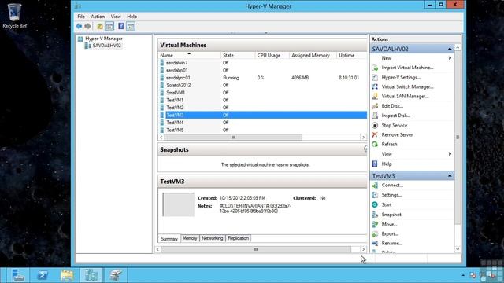Click the Show/Hide Action Pane toolbar icon
Viewport: 504px width, 283px height.
pyautogui.click(x=131, y=26)
